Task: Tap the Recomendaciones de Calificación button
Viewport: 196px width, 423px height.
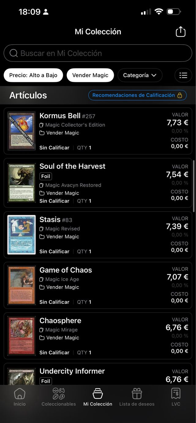Action: pos(138,95)
